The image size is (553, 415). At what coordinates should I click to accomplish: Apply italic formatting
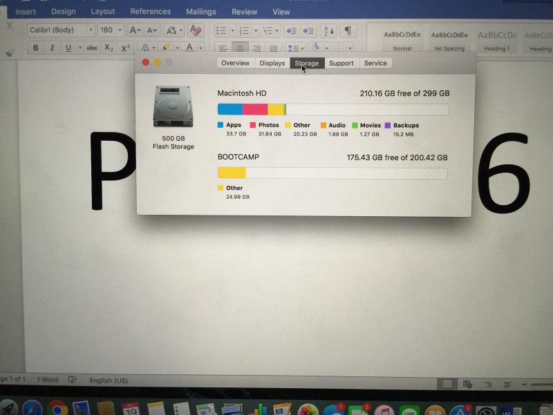pos(52,48)
